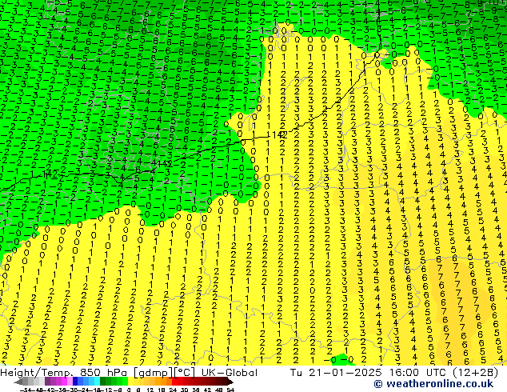Click the yellow swatch in the color legend
The width and height of the screenshot is (507, 392).
[x=130, y=382]
